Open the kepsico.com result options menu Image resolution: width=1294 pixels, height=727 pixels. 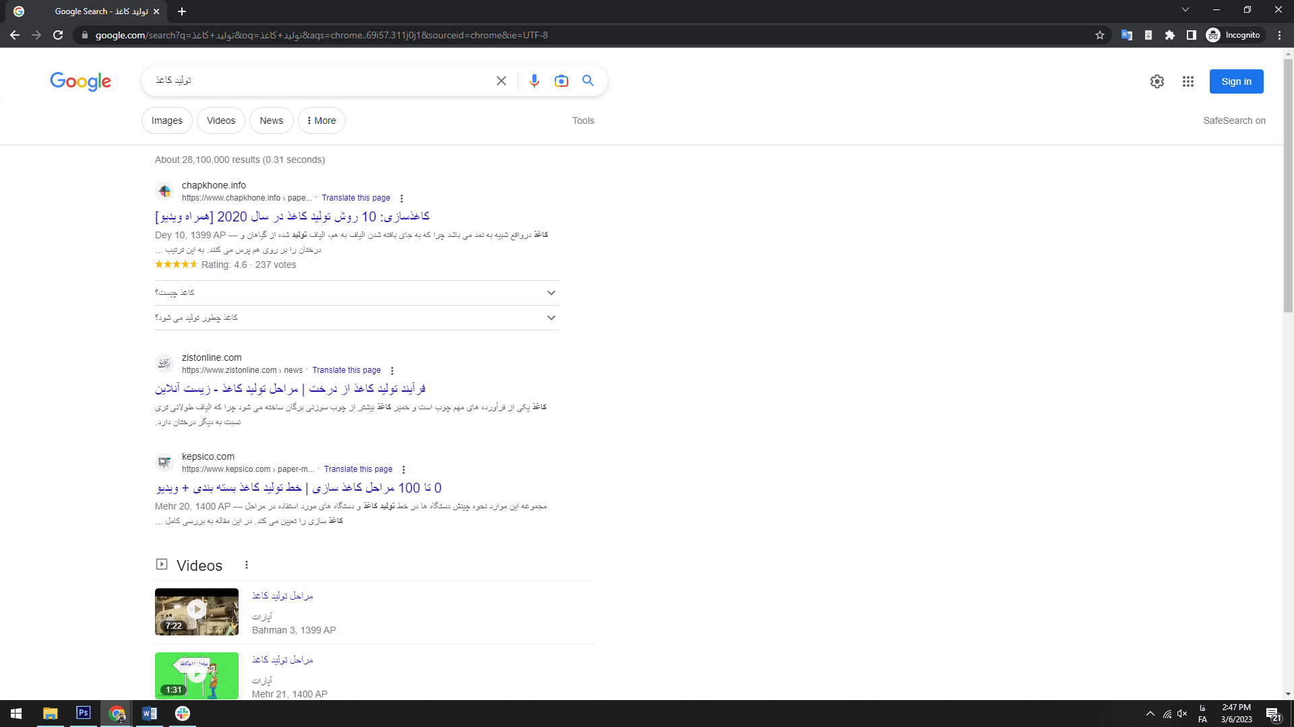(x=404, y=470)
